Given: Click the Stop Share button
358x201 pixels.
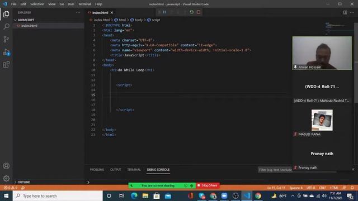Looking at the screenshot, I should tap(208, 185).
